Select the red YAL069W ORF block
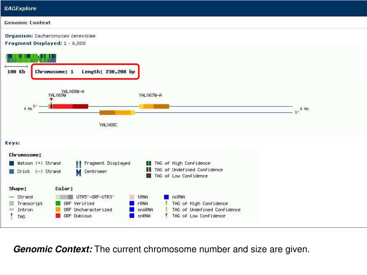Image resolution: width=367 pixels, height=275 pixels. point(68,106)
